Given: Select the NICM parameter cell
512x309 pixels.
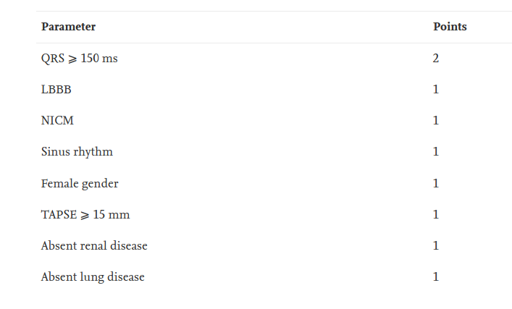Looking at the screenshot, I should [57, 121].
